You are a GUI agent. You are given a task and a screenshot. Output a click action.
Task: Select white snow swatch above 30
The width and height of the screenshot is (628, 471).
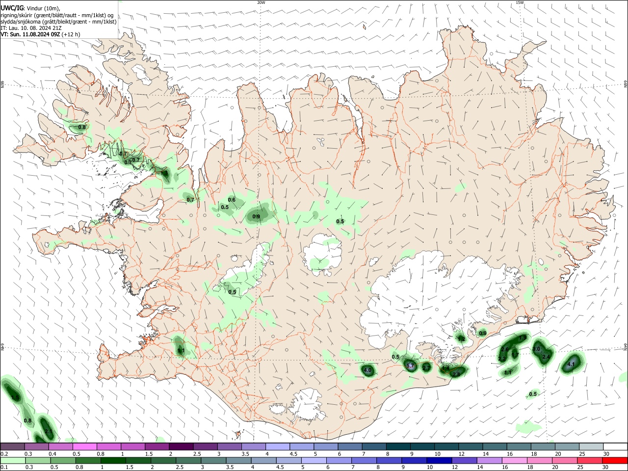(615, 446)
